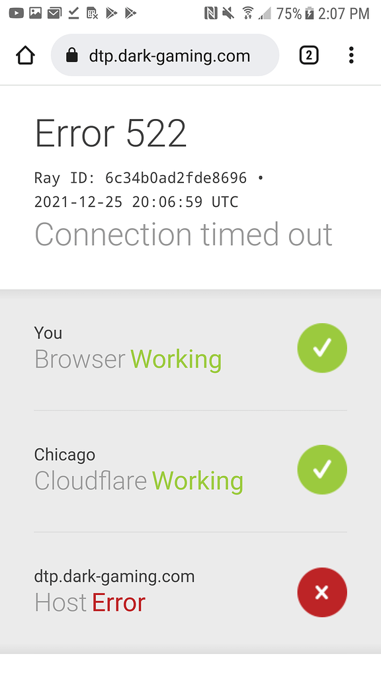Tap the YouTube notification icon in status bar
This screenshot has width=381, height=677.
click(17, 13)
